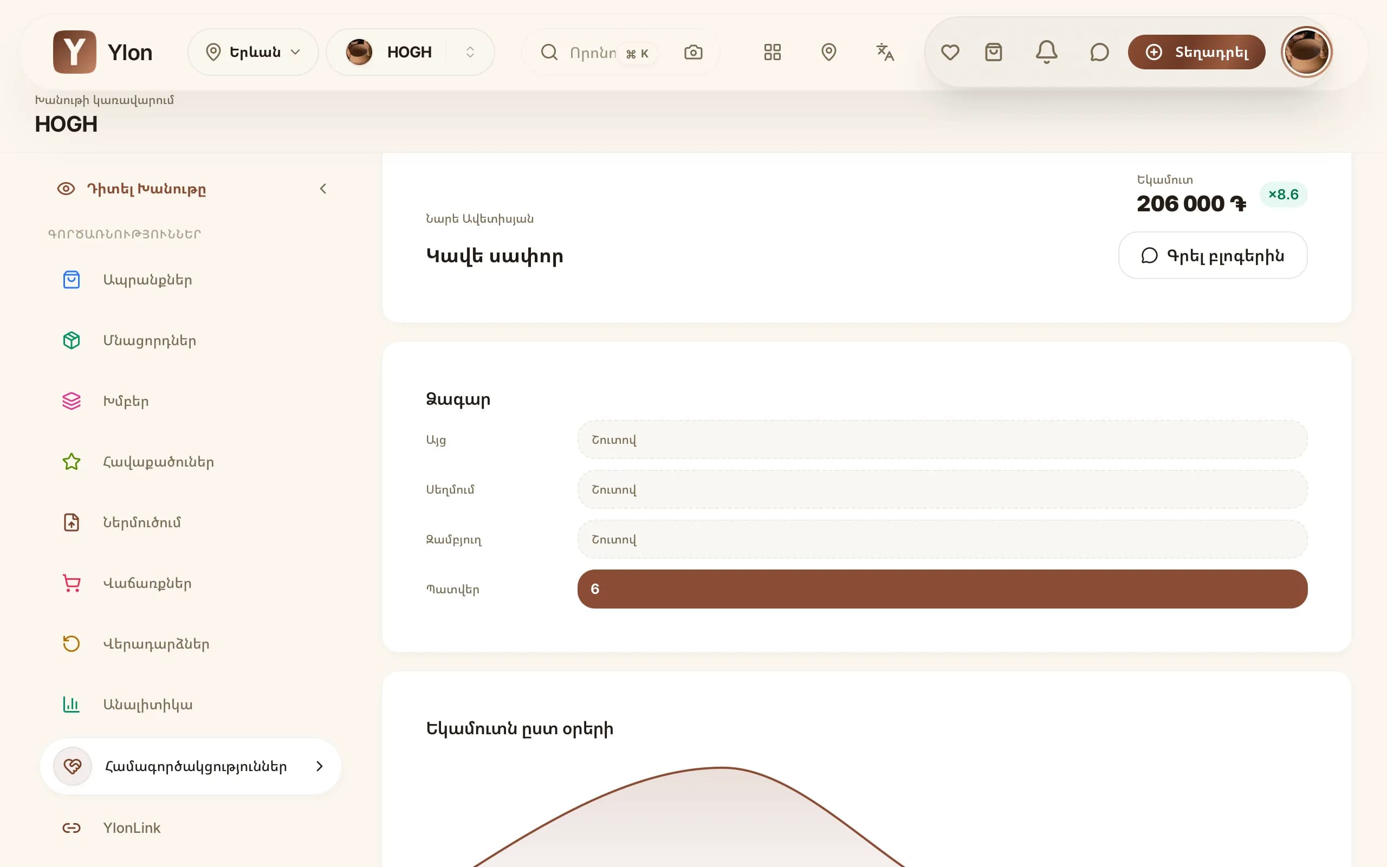Screen dimensions: 1387x867
Task: Click Նարե Ավետիսյան blogger name
Action: click(x=479, y=218)
